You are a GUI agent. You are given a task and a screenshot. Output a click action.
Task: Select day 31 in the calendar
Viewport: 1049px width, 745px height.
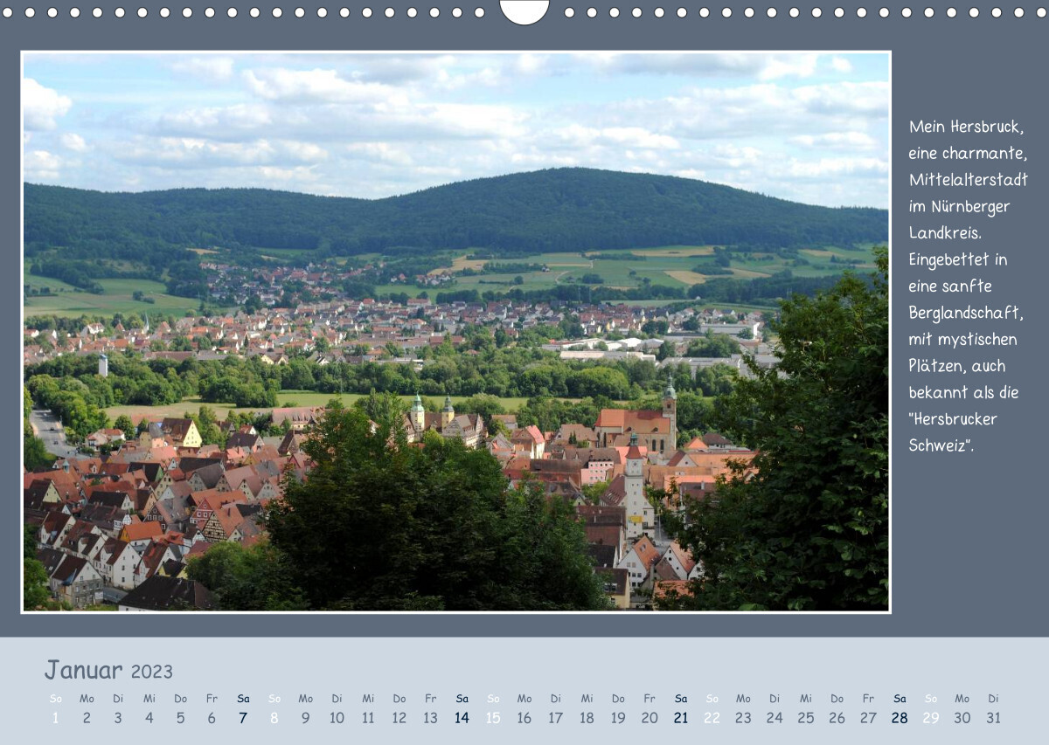(x=993, y=718)
